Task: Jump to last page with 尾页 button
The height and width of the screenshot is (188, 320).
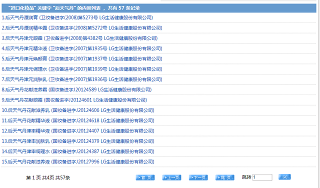Action: pyautogui.click(x=225, y=177)
